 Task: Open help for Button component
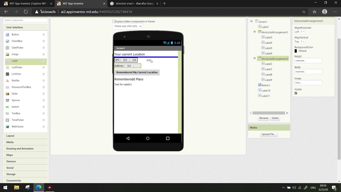click(43, 35)
